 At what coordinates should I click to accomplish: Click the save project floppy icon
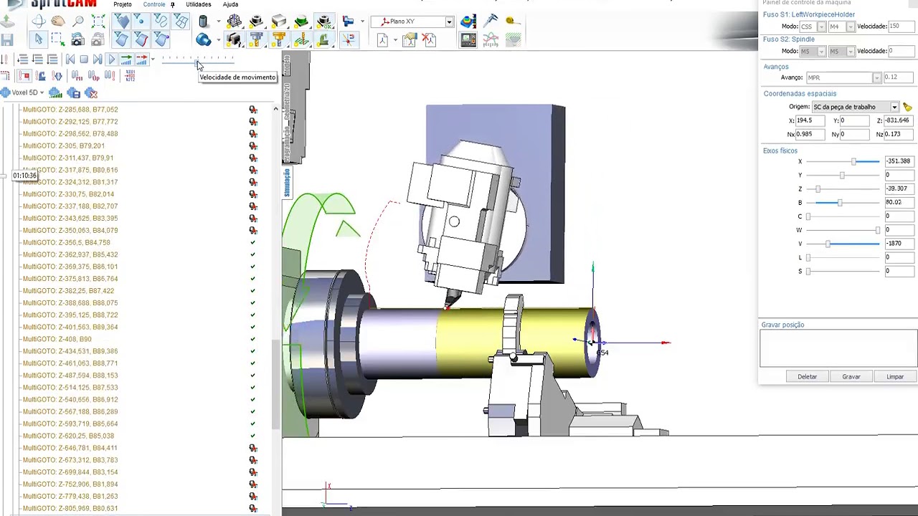7,39
